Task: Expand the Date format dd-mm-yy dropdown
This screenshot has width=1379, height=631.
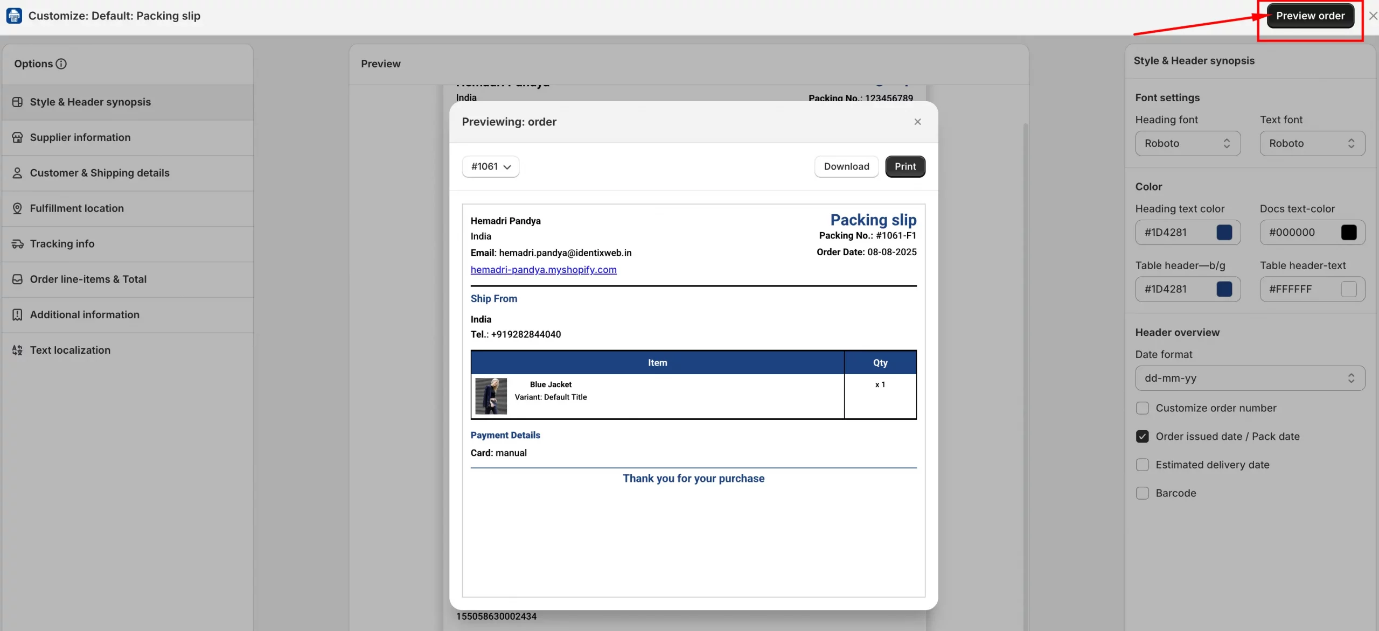Action: click(1250, 378)
